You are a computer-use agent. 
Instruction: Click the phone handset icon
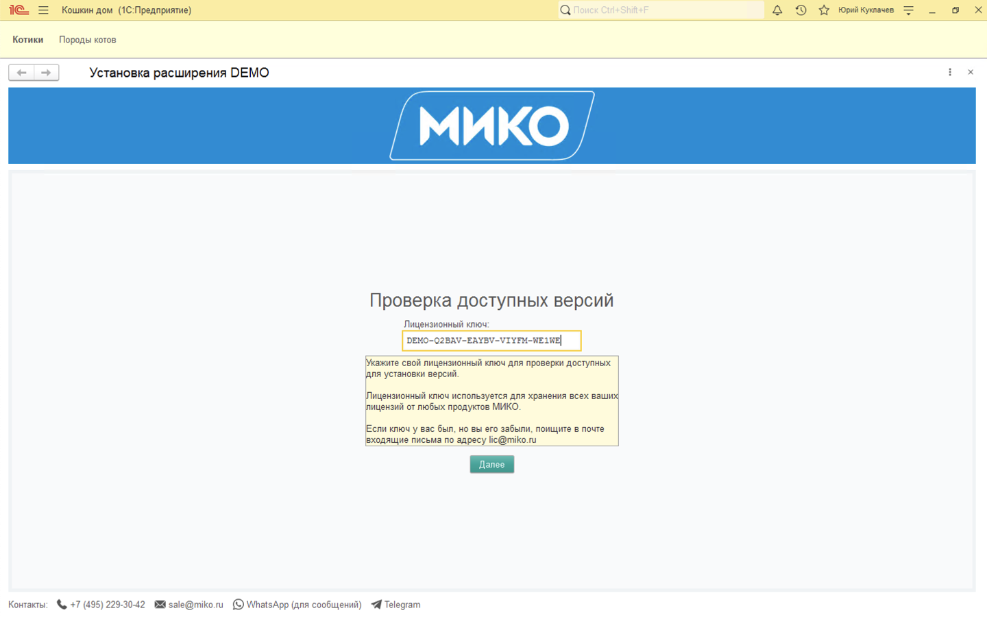coord(62,605)
